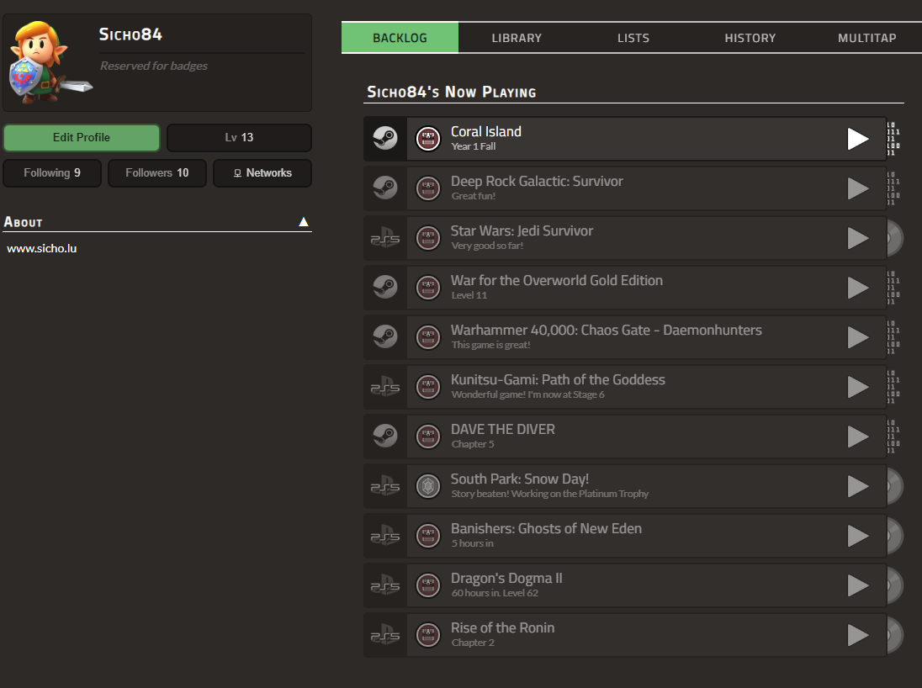Click the status badge icon for Banishers
This screenshot has width=922, height=688.
click(428, 536)
